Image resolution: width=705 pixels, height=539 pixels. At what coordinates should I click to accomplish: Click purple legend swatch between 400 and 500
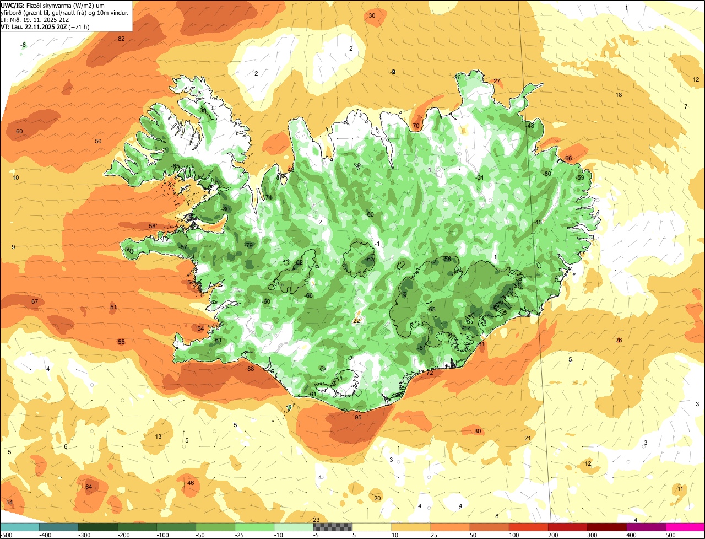point(646,527)
